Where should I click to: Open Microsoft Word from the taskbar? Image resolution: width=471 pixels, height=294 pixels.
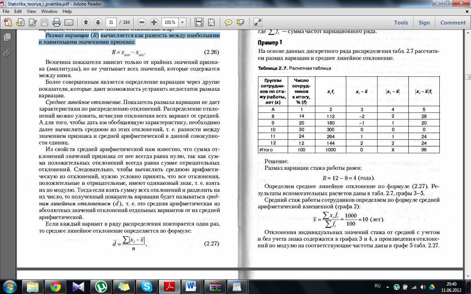pyautogui.click(x=191, y=286)
